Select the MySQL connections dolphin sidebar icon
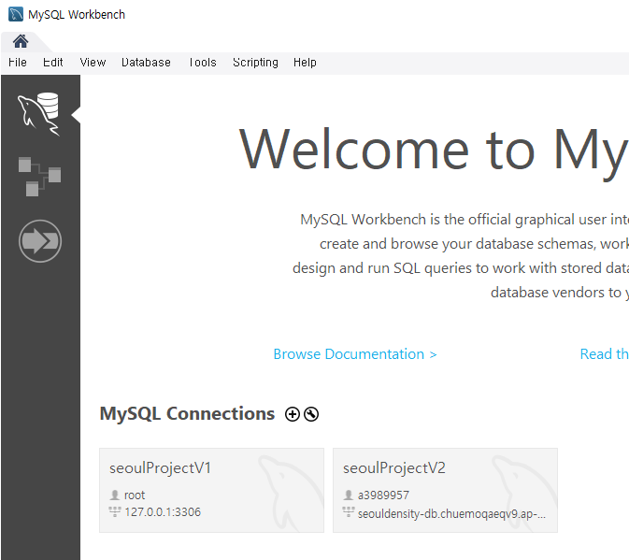 (x=39, y=114)
